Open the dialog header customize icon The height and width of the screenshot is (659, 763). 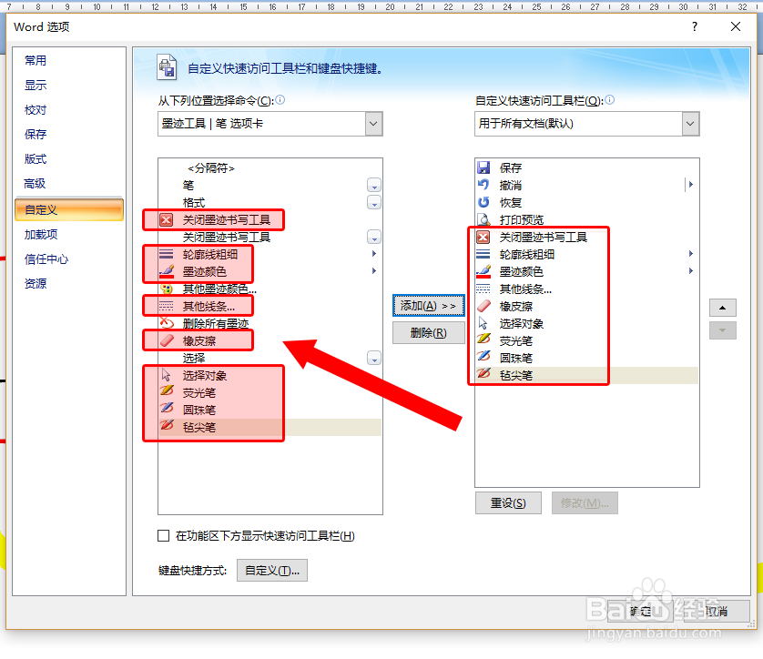coord(167,67)
